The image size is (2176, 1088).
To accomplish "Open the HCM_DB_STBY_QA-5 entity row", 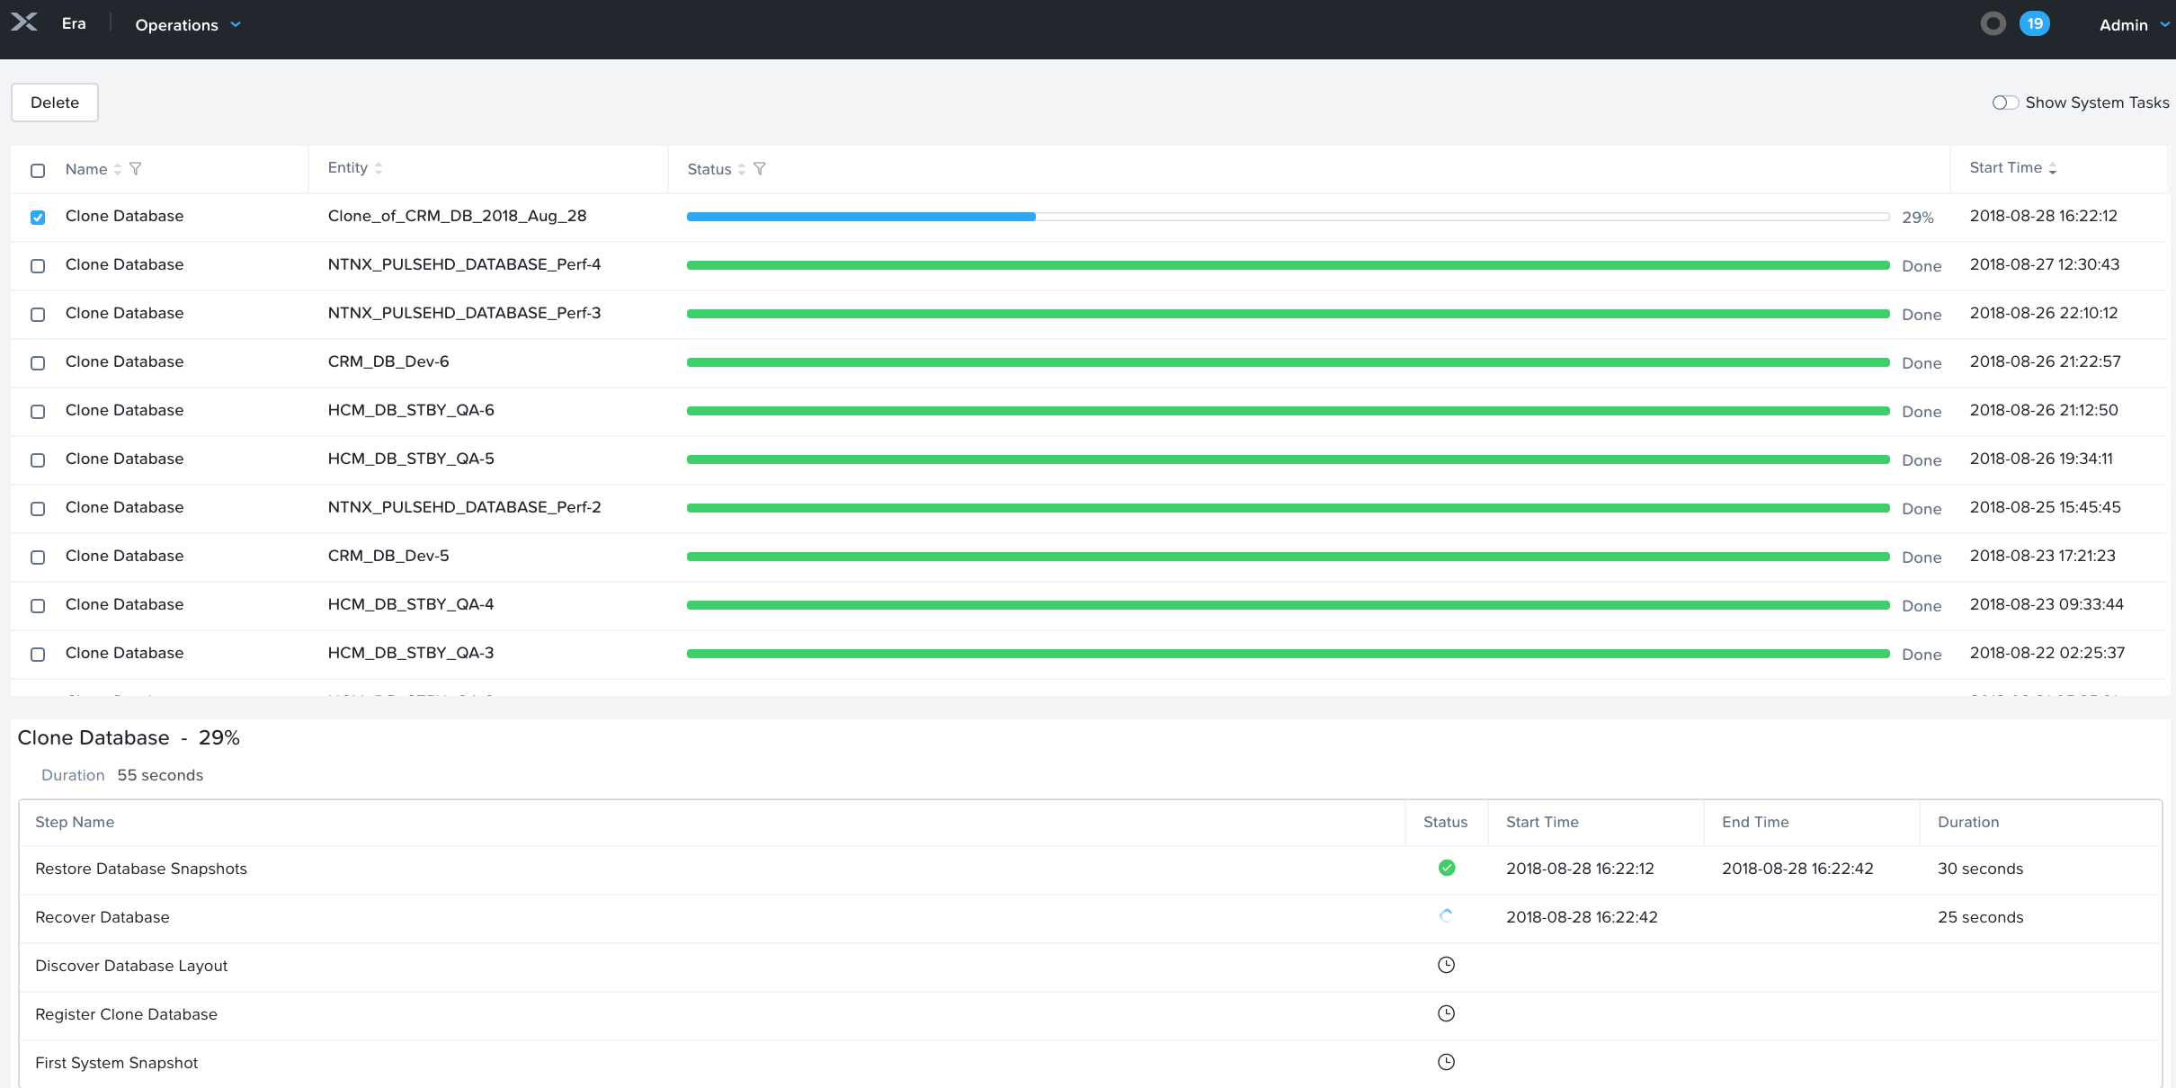I will 411,459.
